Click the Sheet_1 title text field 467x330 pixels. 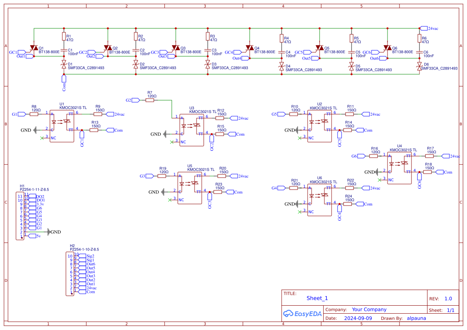[x=317, y=298]
